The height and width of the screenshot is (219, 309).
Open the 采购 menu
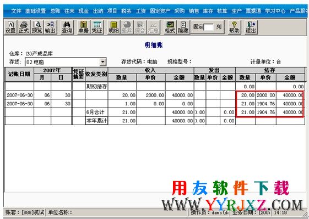(180, 11)
